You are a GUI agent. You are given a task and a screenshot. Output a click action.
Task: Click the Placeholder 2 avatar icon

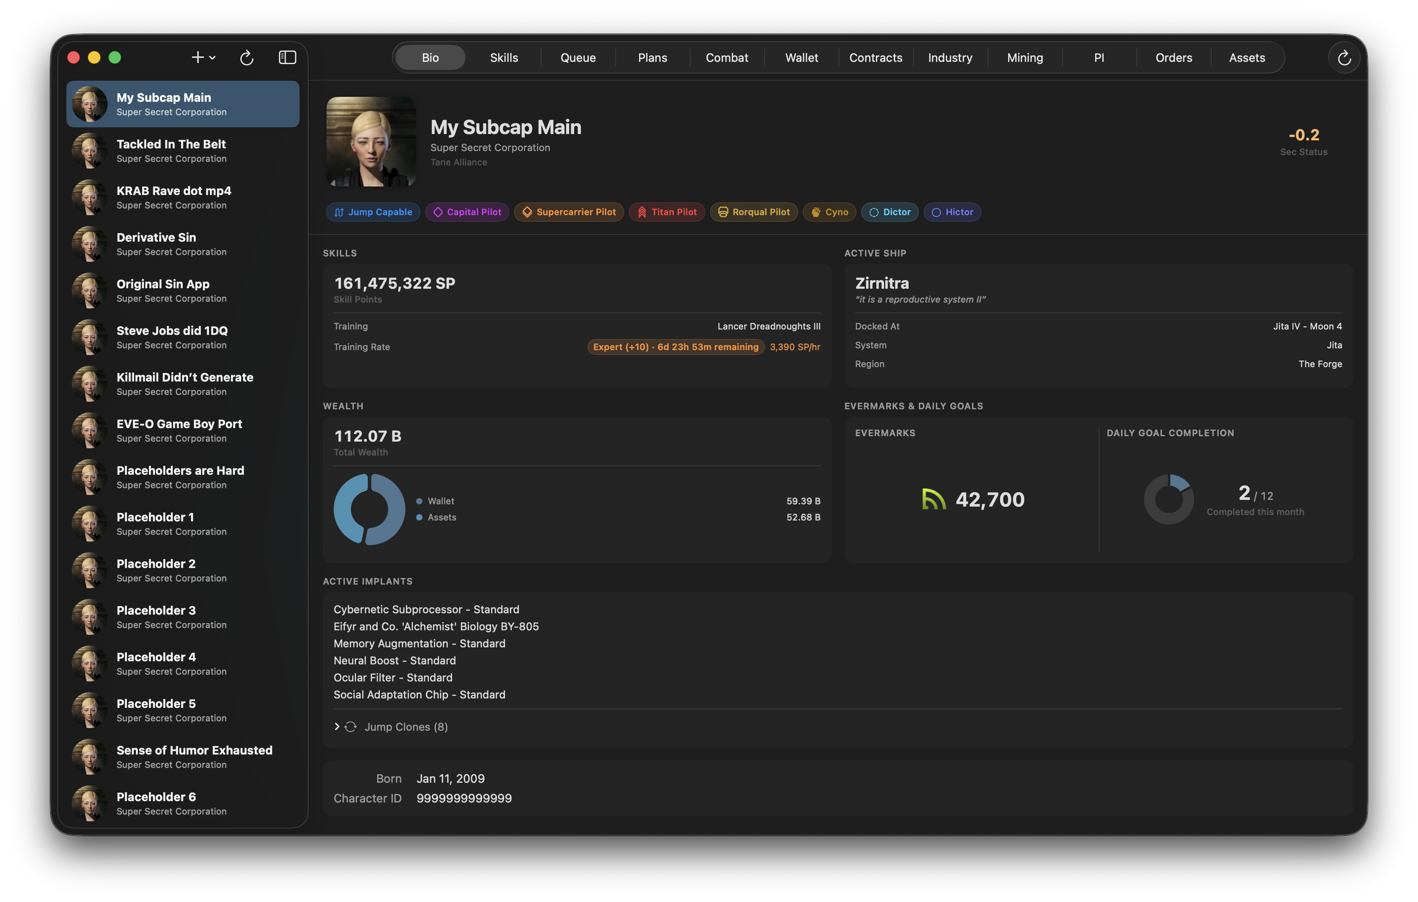coord(90,570)
